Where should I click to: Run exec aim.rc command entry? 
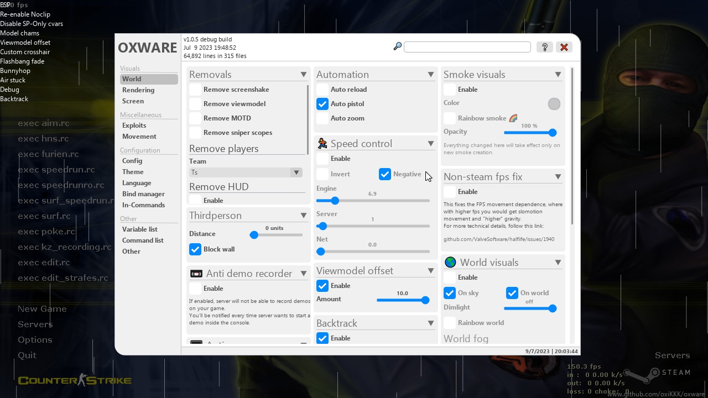pyautogui.click(x=44, y=123)
